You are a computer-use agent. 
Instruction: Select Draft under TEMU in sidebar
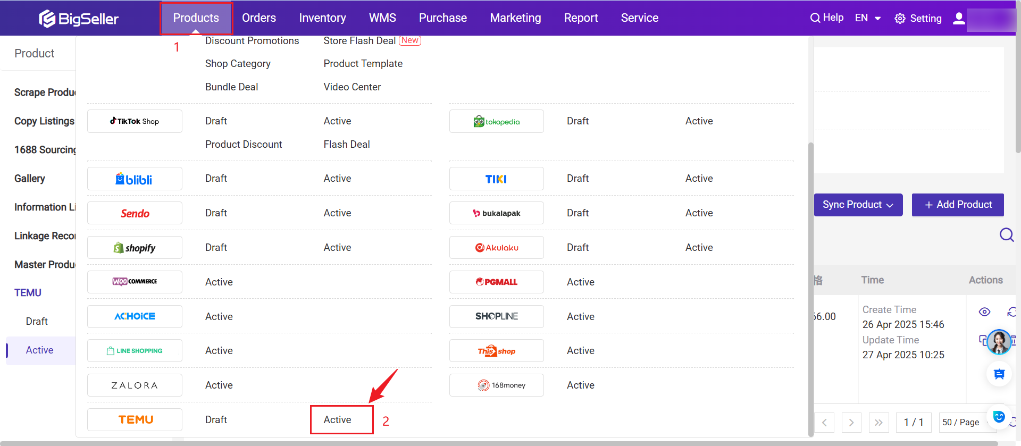(x=37, y=322)
